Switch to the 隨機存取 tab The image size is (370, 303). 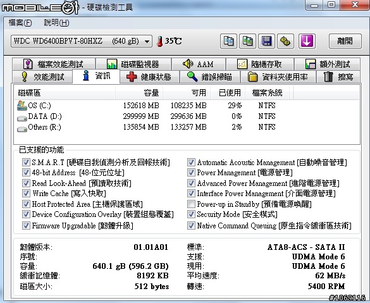point(260,64)
